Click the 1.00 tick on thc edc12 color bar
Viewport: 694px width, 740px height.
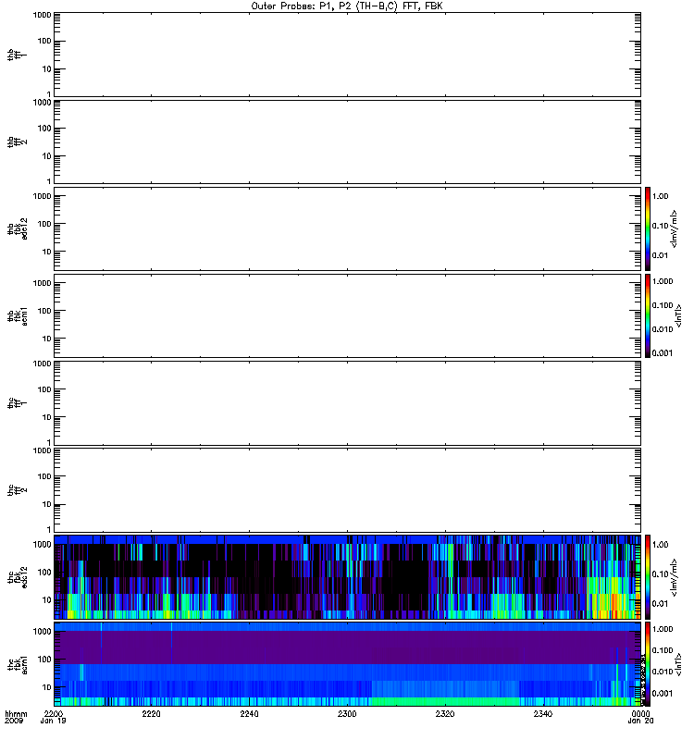pos(660,544)
